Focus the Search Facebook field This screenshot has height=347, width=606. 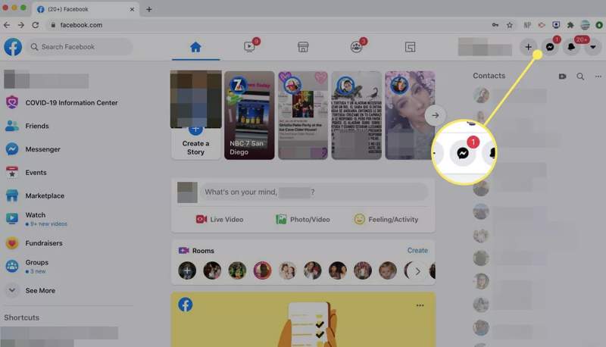80,47
